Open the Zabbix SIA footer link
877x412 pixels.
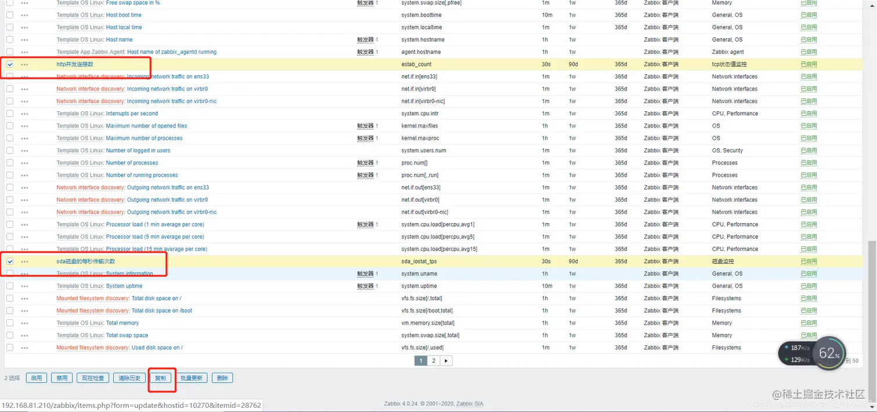470,404
